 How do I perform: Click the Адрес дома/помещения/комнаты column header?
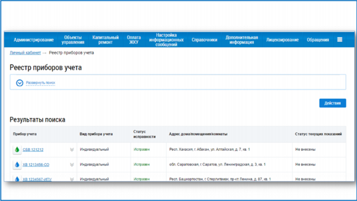[x=198, y=134]
